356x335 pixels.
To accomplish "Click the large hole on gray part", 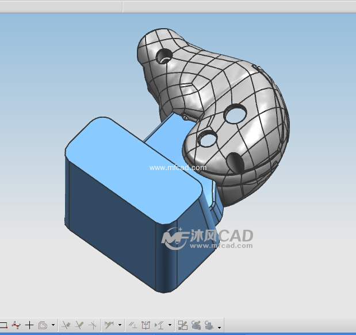I will 235,114.
